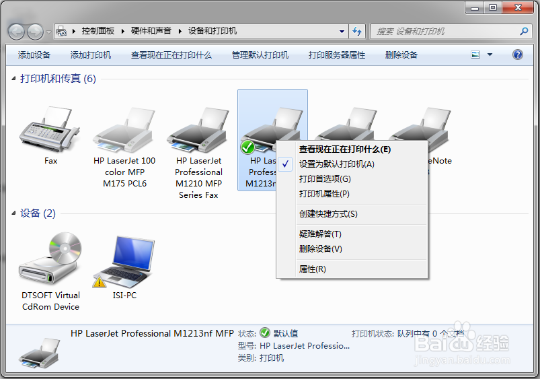Open the recent pages dropdown near nav arrows

[x=48, y=32]
